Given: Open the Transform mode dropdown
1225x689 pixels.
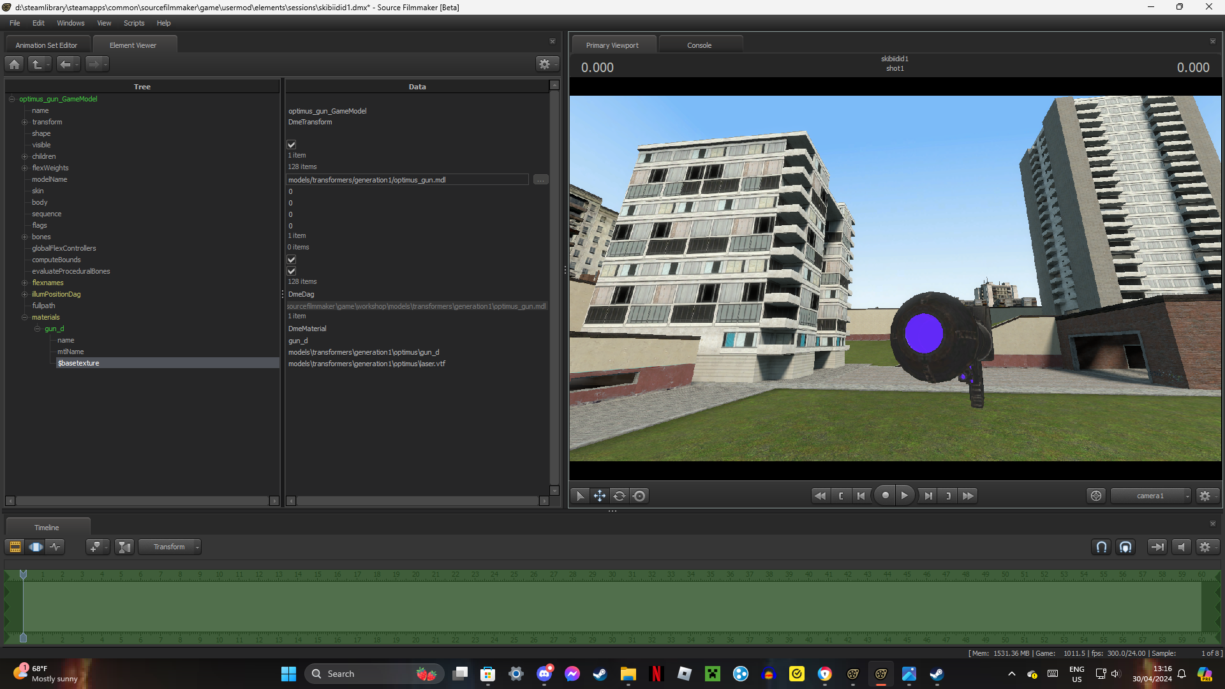Looking at the screenshot, I should pos(170,547).
